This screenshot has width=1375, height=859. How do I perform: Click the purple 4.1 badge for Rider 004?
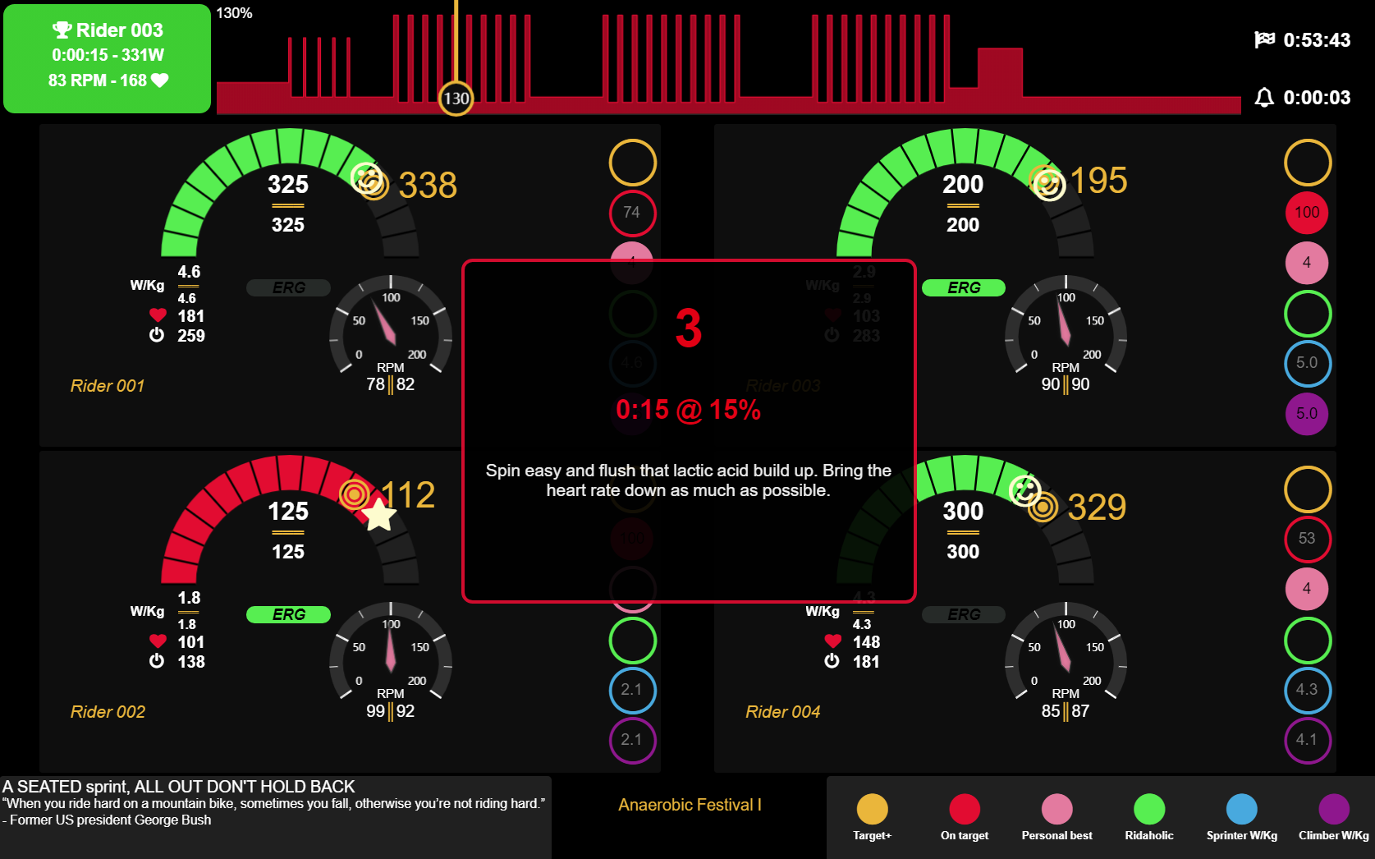pos(1307,740)
